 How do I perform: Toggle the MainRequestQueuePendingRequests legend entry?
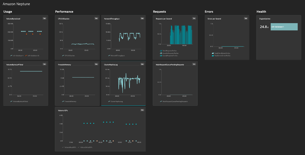point(174,101)
